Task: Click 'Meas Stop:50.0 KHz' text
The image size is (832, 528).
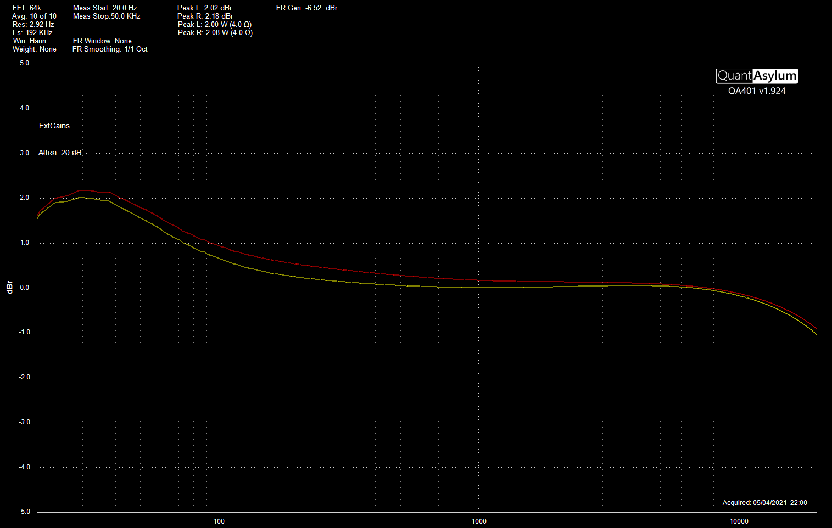Action: 107,16
